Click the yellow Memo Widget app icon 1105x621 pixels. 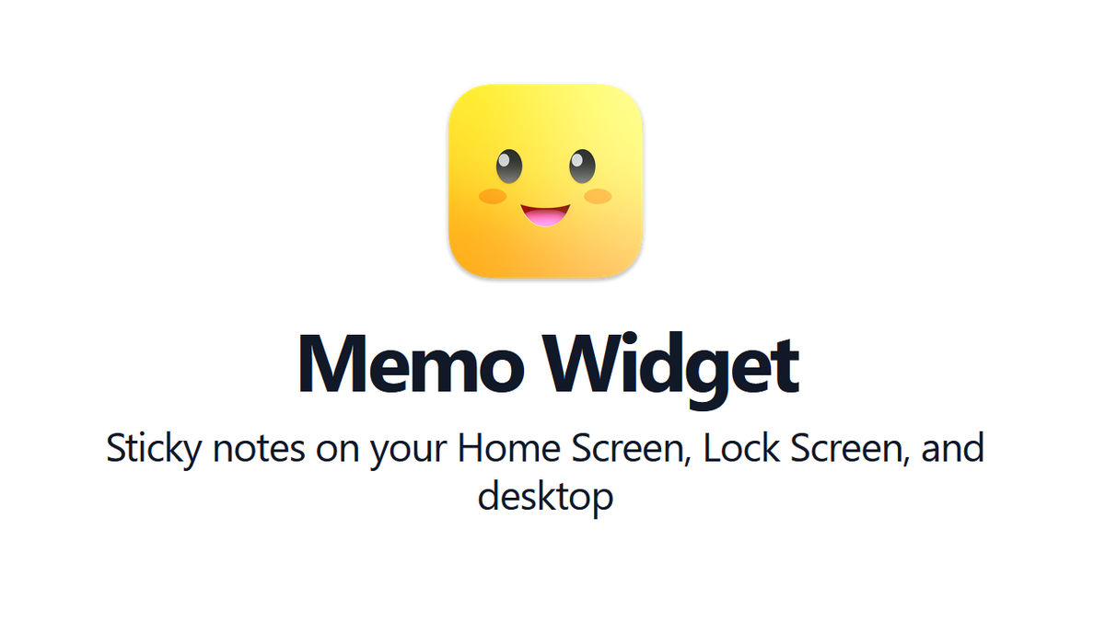(x=546, y=181)
